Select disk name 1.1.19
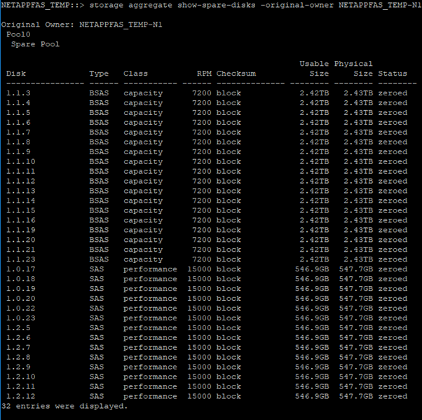 coord(21,230)
